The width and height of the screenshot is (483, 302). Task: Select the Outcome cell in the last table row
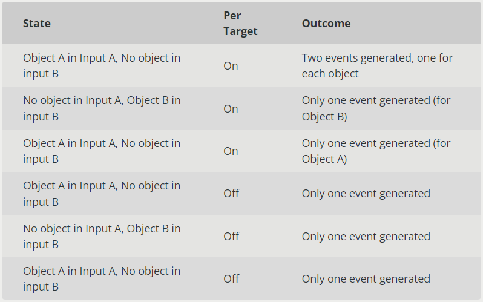(x=366, y=279)
